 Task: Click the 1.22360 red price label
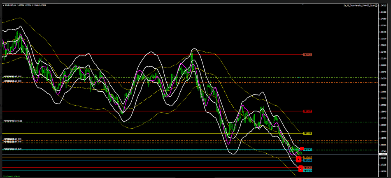tap(307, 55)
